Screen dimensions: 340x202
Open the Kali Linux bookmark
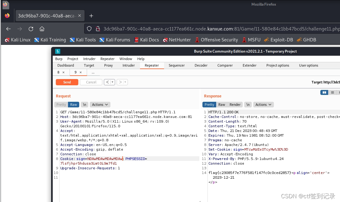18,40
